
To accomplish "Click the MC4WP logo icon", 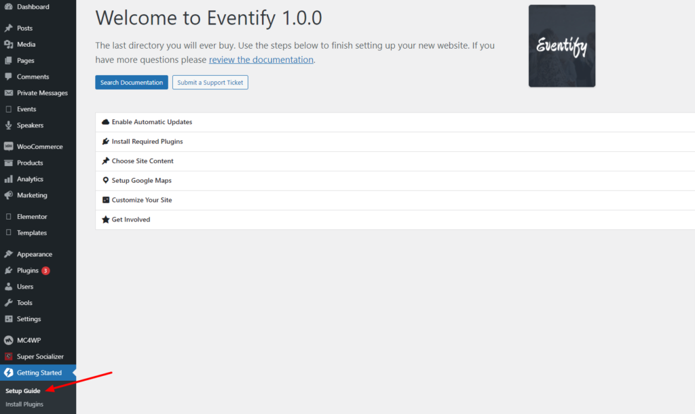I will 8,340.
